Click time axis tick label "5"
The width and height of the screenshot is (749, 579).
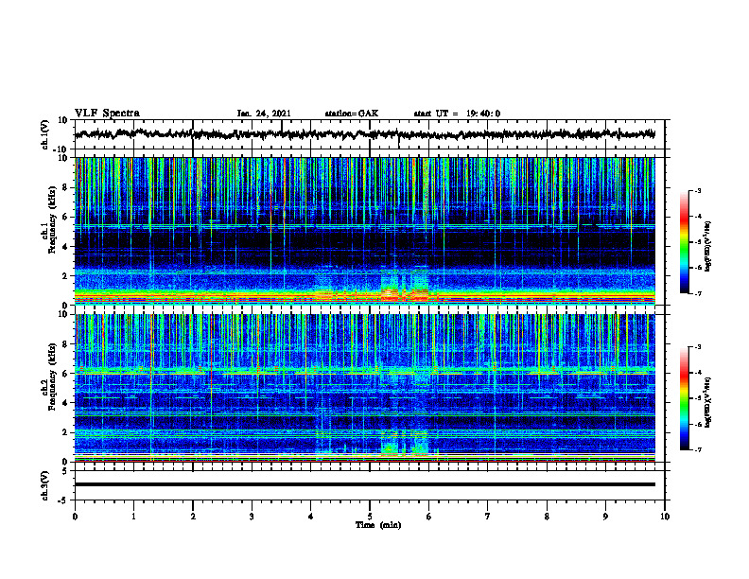click(370, 517)
